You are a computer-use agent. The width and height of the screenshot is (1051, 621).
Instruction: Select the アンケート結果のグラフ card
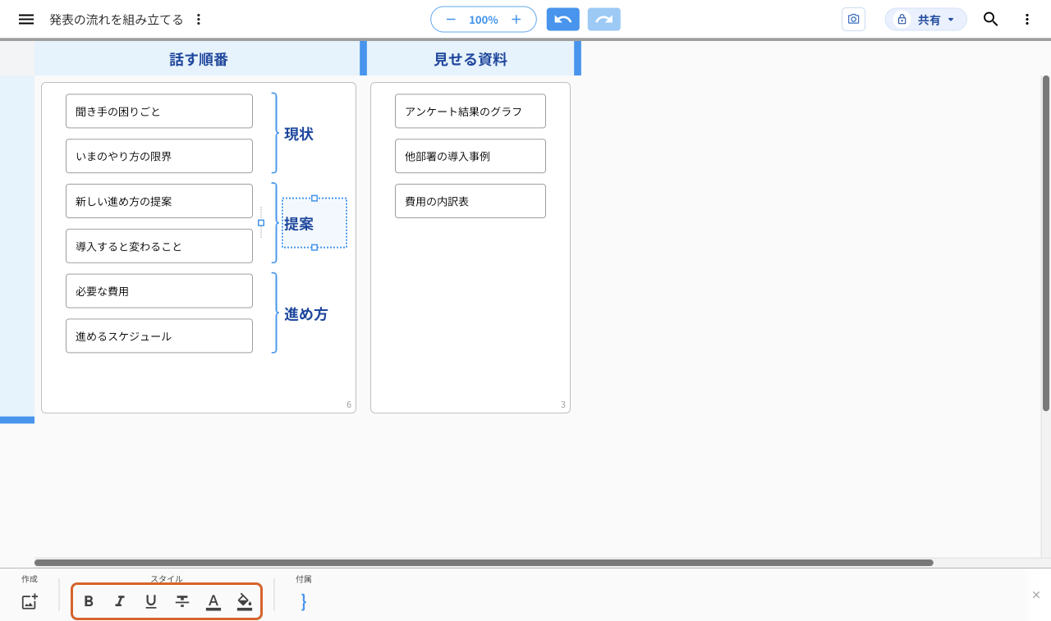point(470,112)
